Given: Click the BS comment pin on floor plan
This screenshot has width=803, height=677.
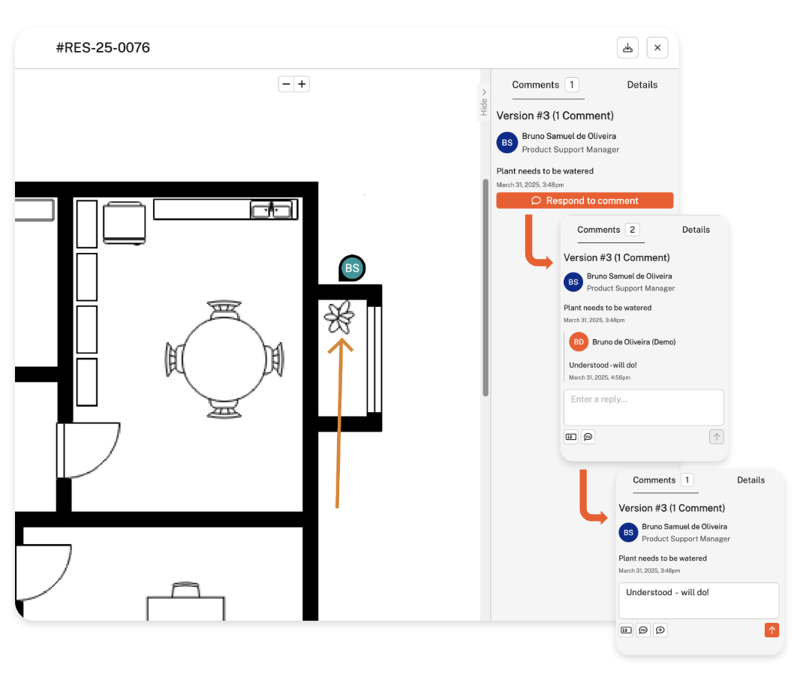Looking at the screenshot, I should [x=352, y=268].
